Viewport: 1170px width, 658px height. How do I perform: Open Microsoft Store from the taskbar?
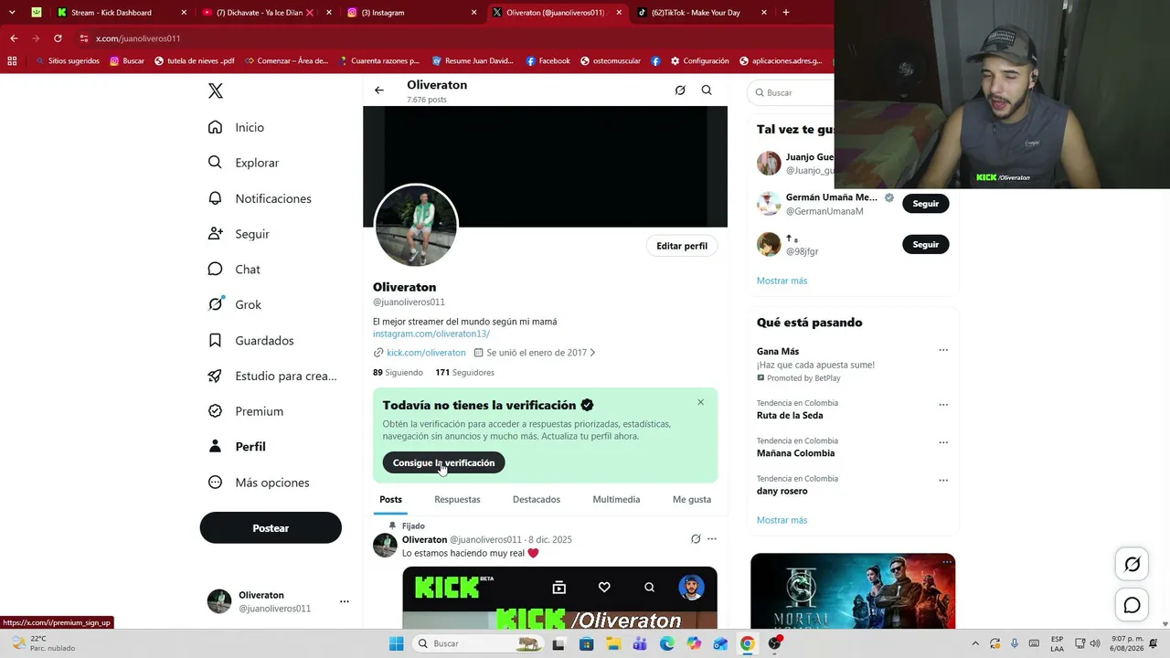tap(587, 643)
